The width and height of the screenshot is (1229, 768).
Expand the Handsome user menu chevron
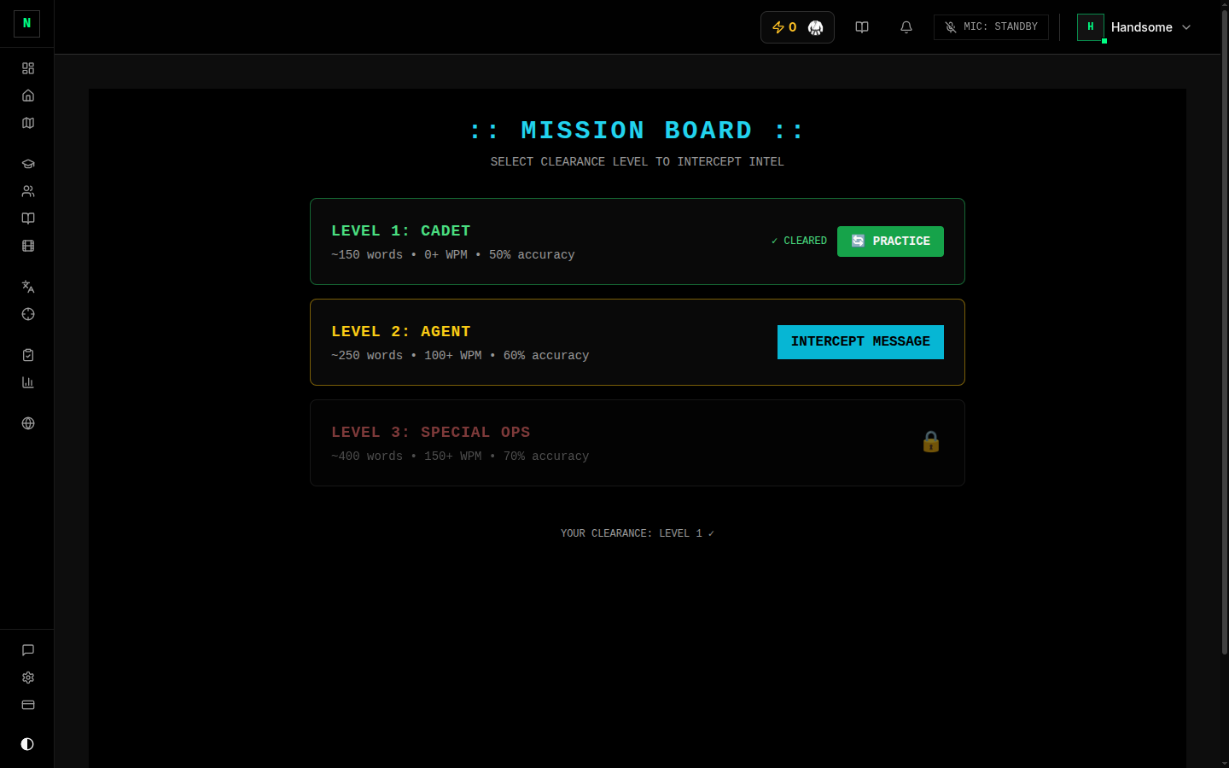(1186, 27)
